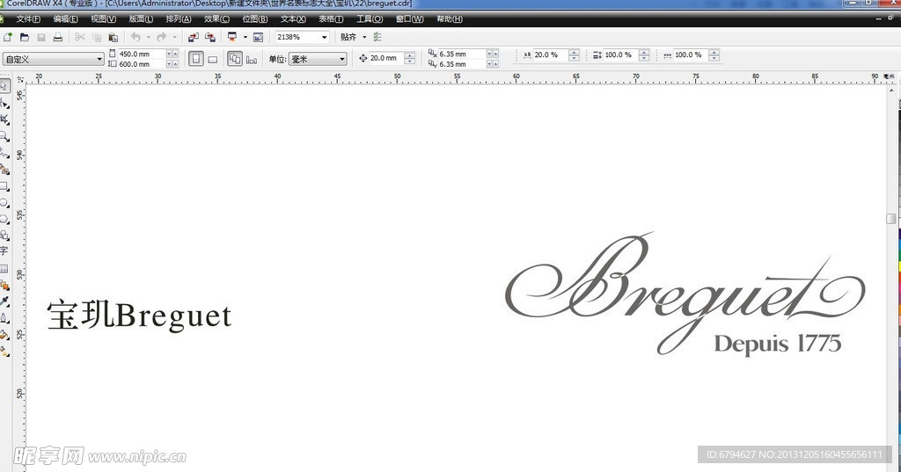Copy selection with the Copy icon
901x472 pixels.
[97, 37]
